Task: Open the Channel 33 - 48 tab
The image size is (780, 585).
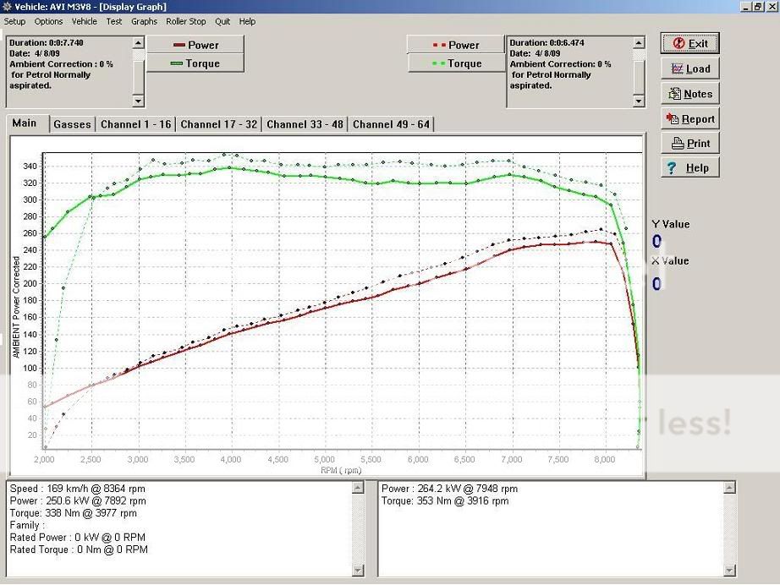Action: click(305, 124)
